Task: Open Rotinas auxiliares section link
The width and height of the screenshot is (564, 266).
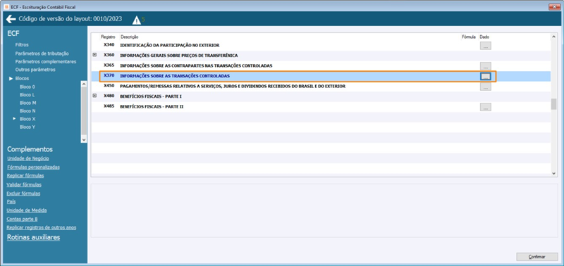Action: tap(33, 237)
